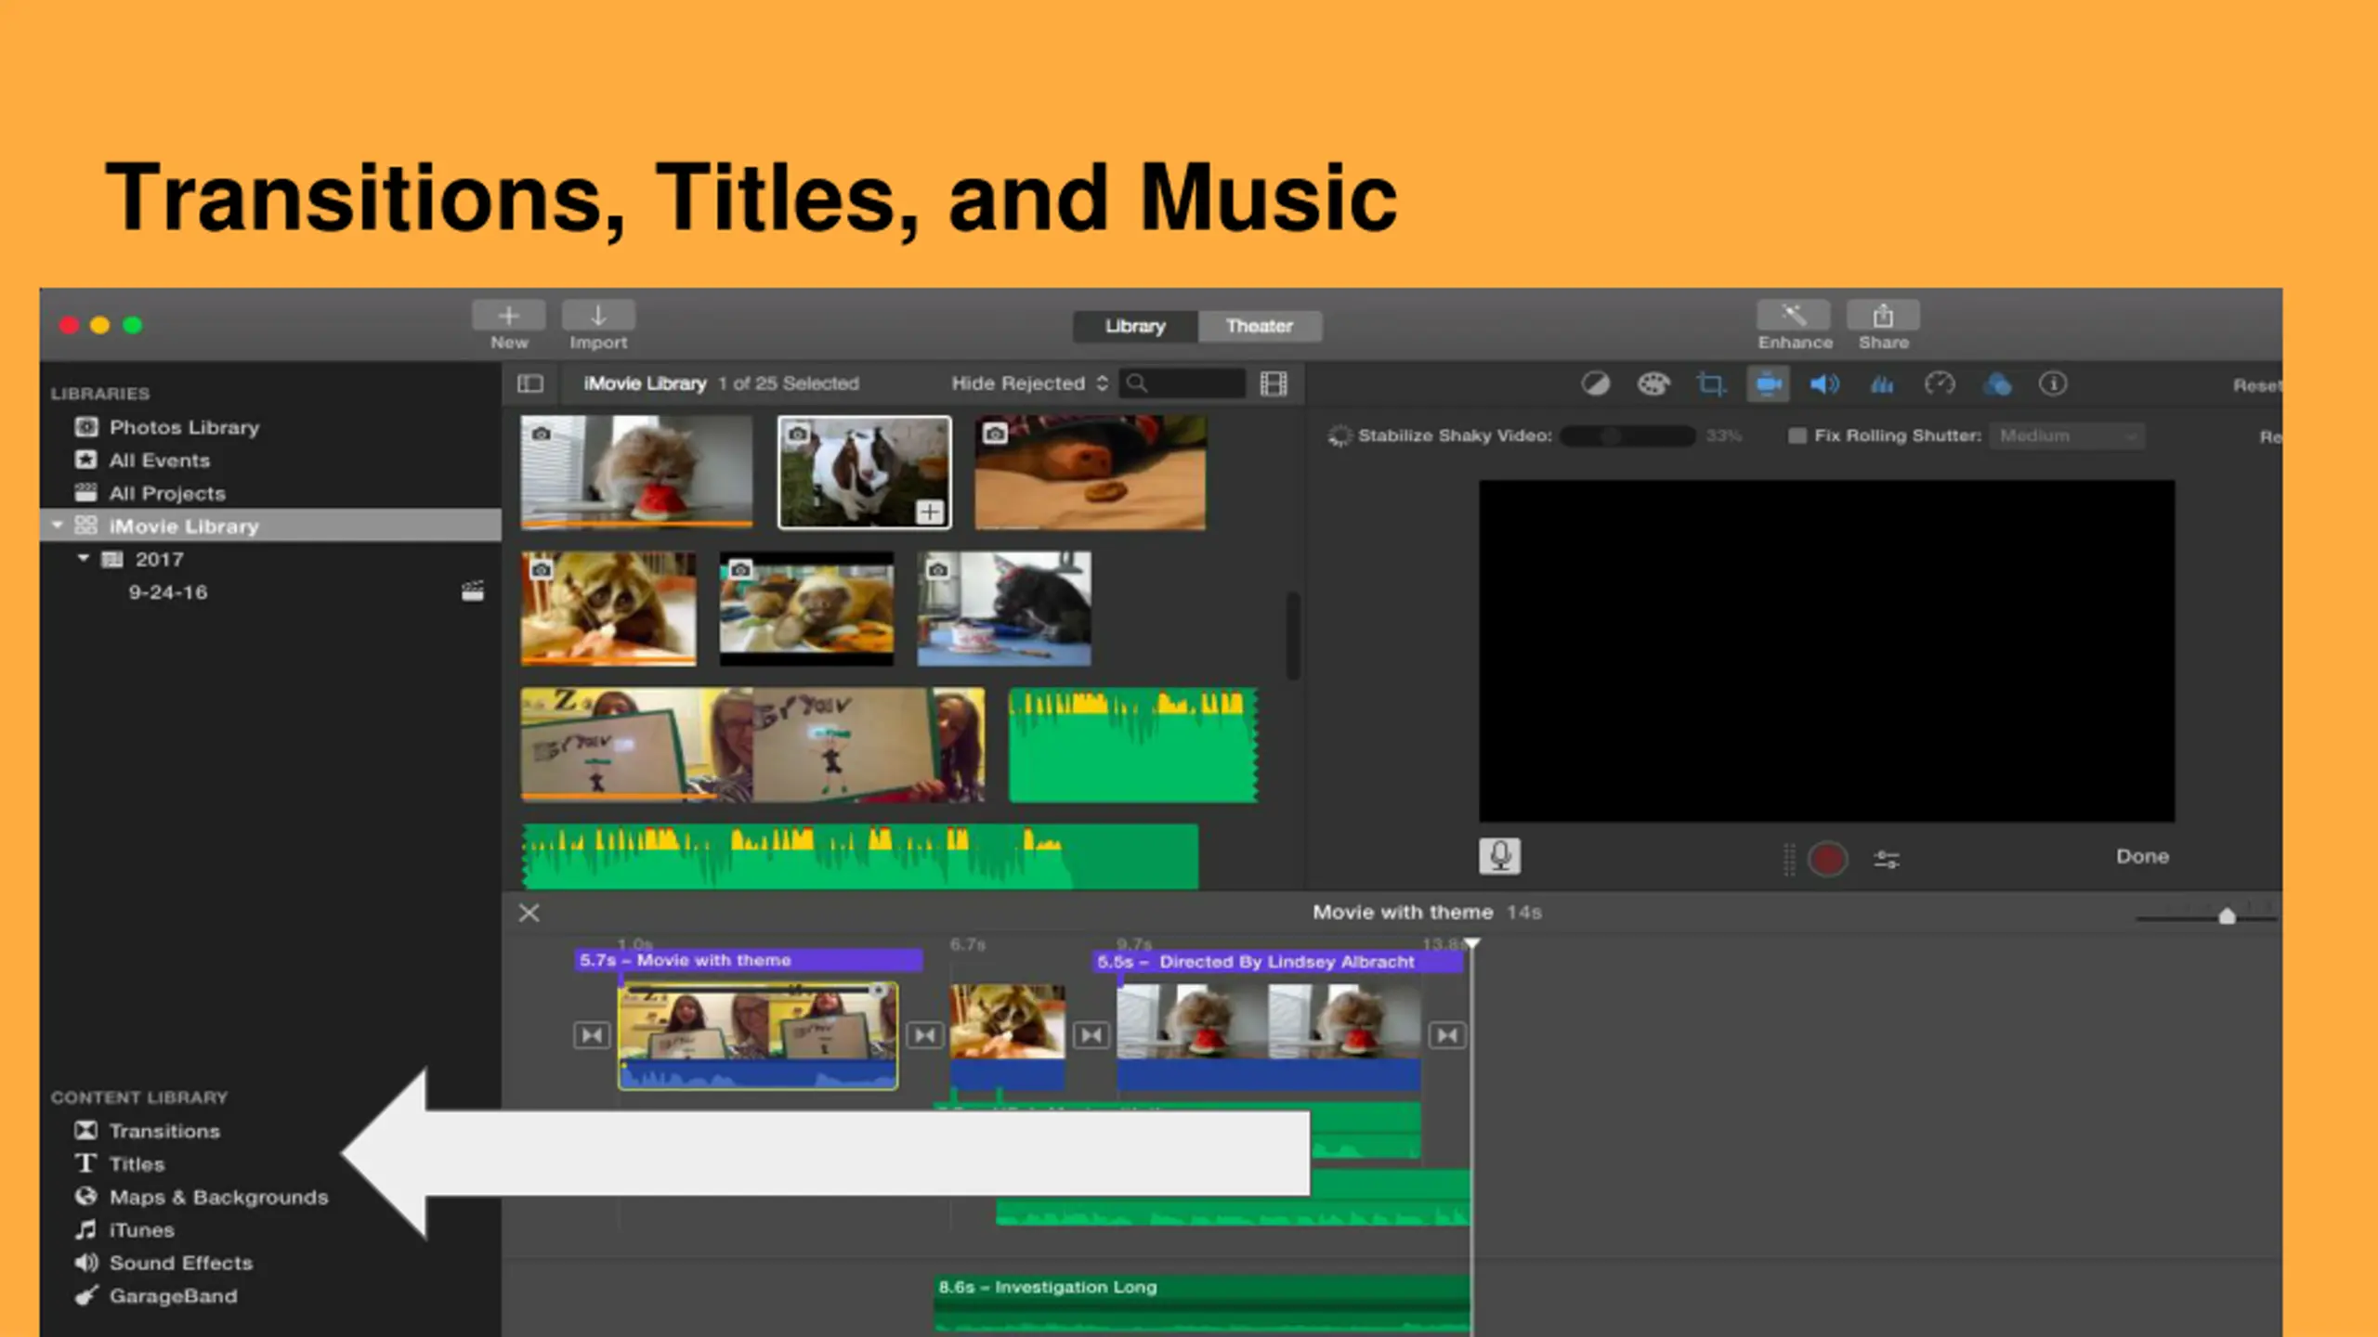Click the filmstrip clip appearance icon
Image resolution: width=2378 pixels, height=1337 pixels.
(1274, 383)
